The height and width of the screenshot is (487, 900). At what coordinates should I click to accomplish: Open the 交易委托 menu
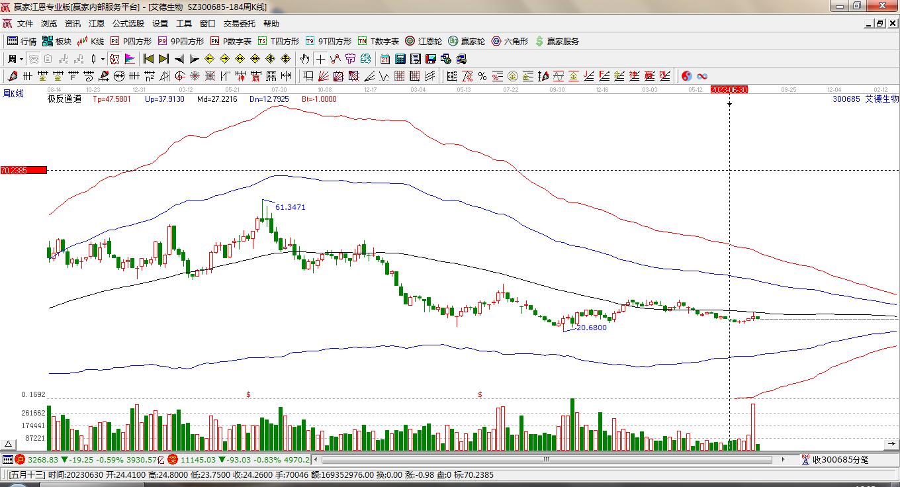(x=239, y=23)
